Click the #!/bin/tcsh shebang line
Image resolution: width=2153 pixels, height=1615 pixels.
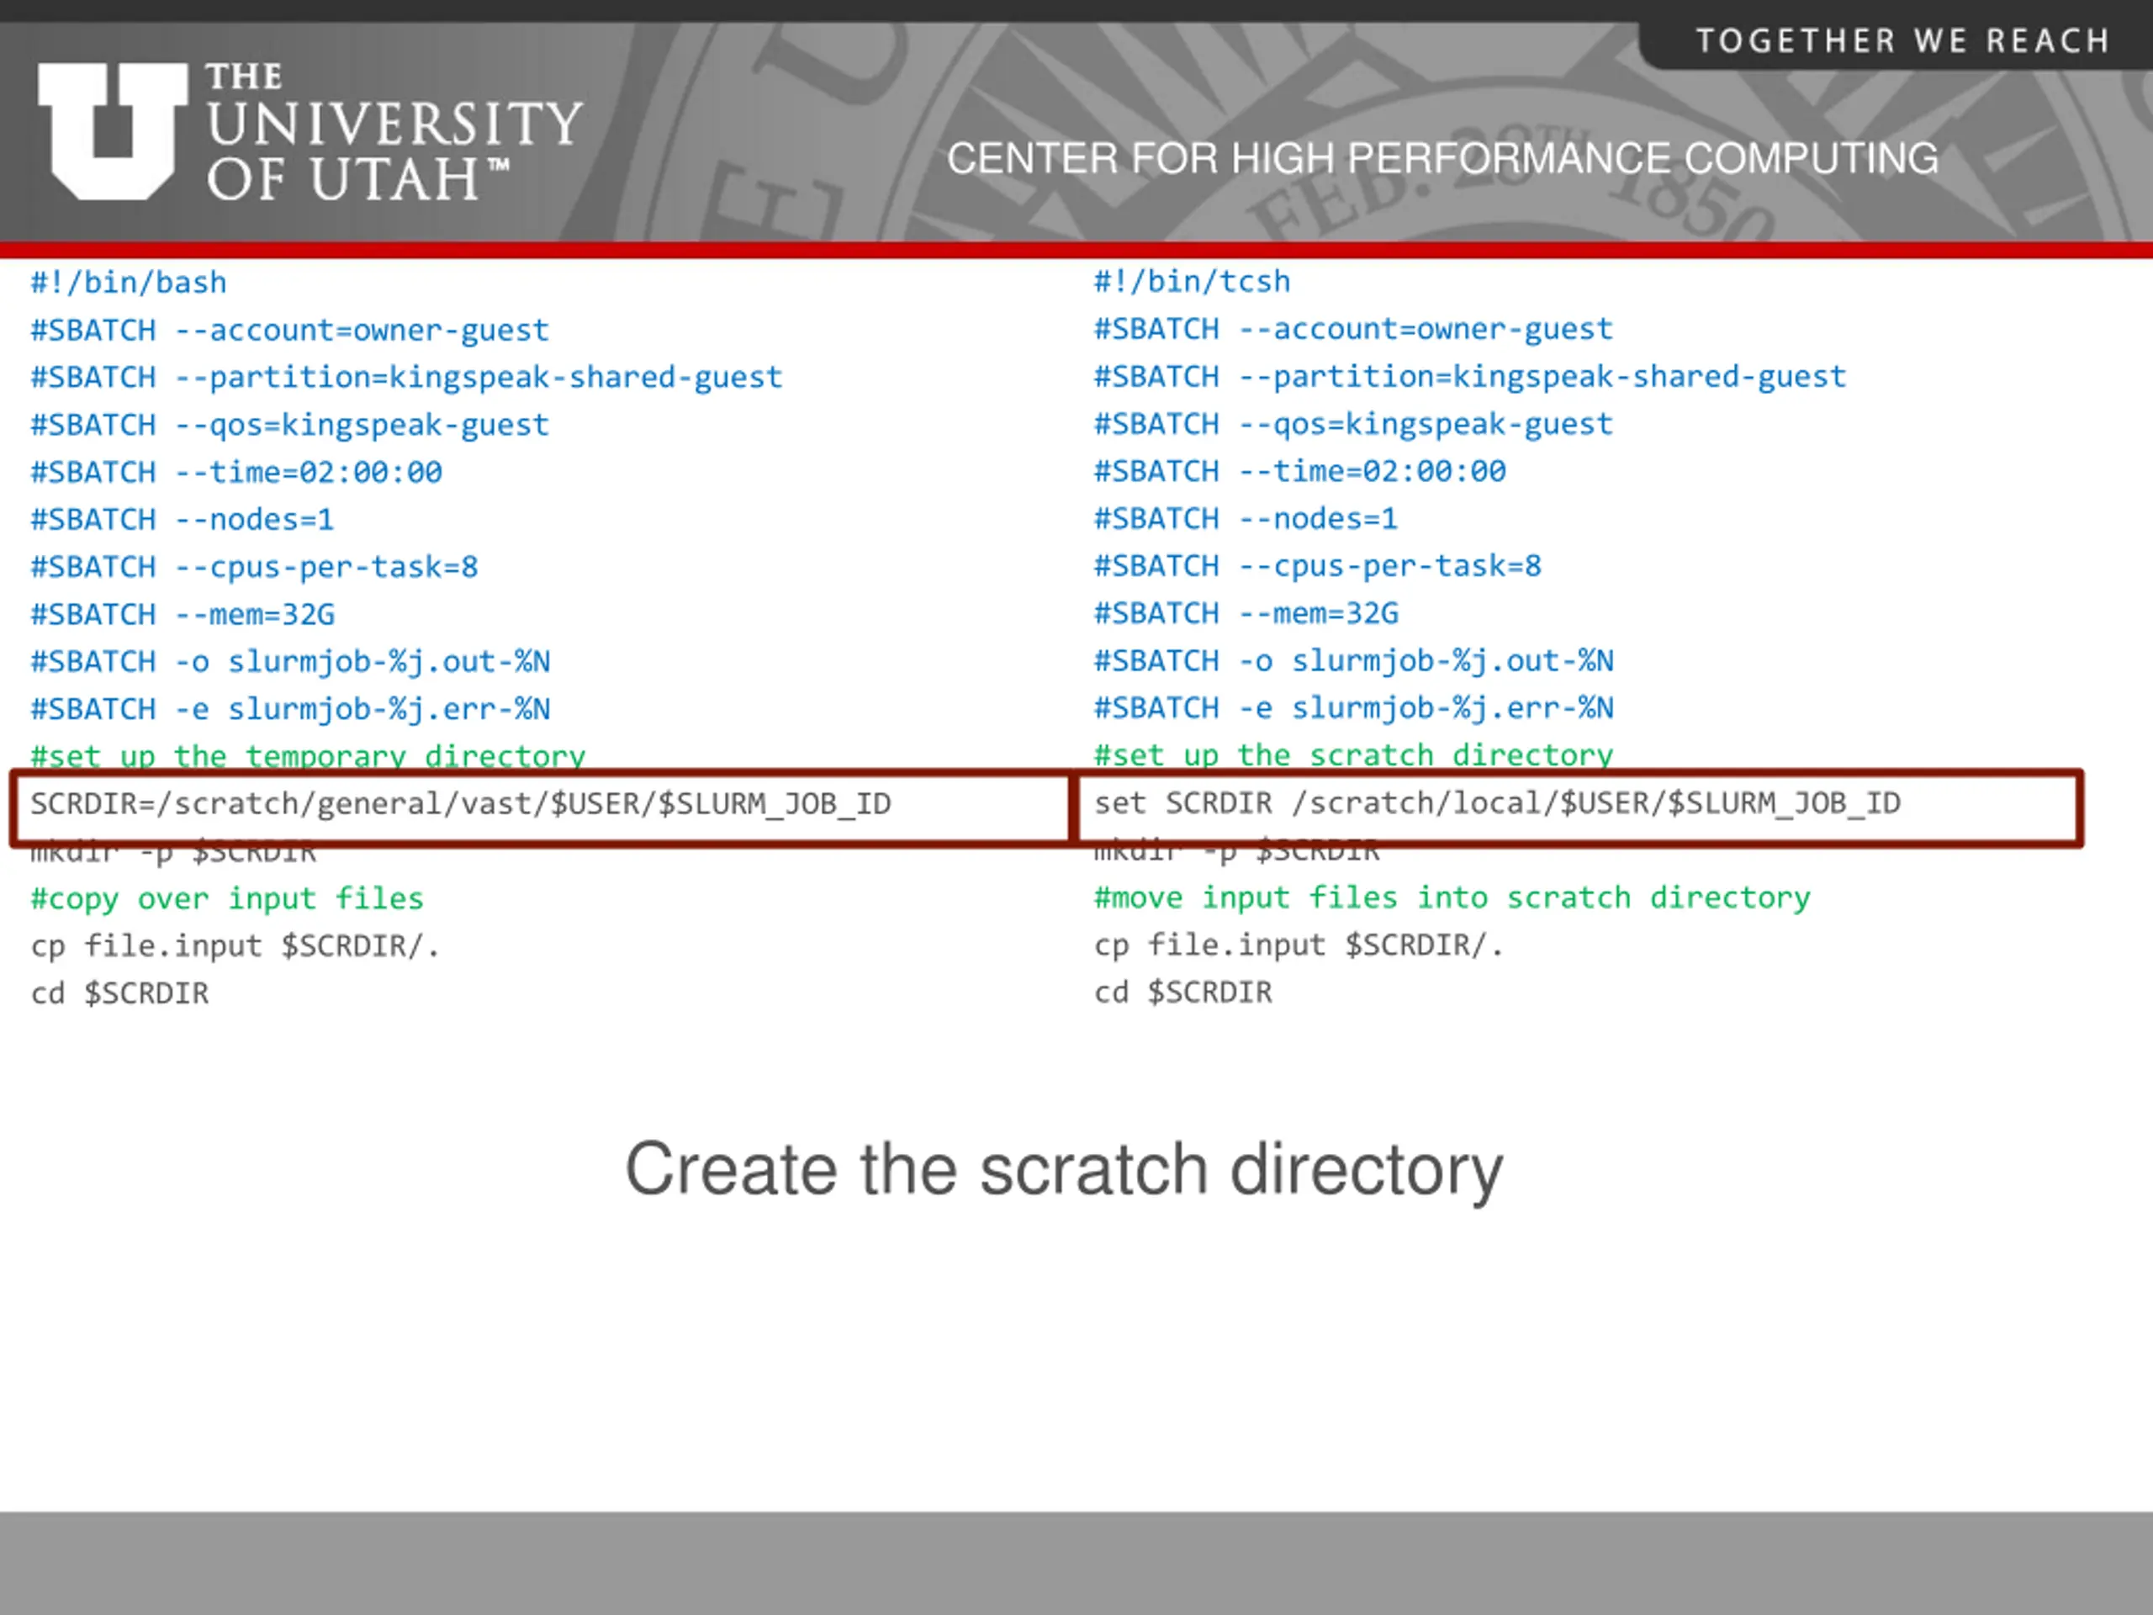click(x=1193, y=281)
